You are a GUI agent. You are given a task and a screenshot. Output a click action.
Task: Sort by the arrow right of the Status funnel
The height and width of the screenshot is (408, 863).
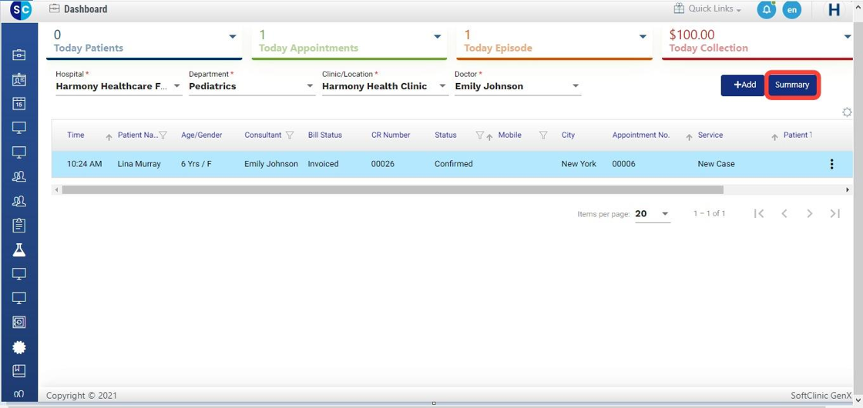tap(489, 138)
